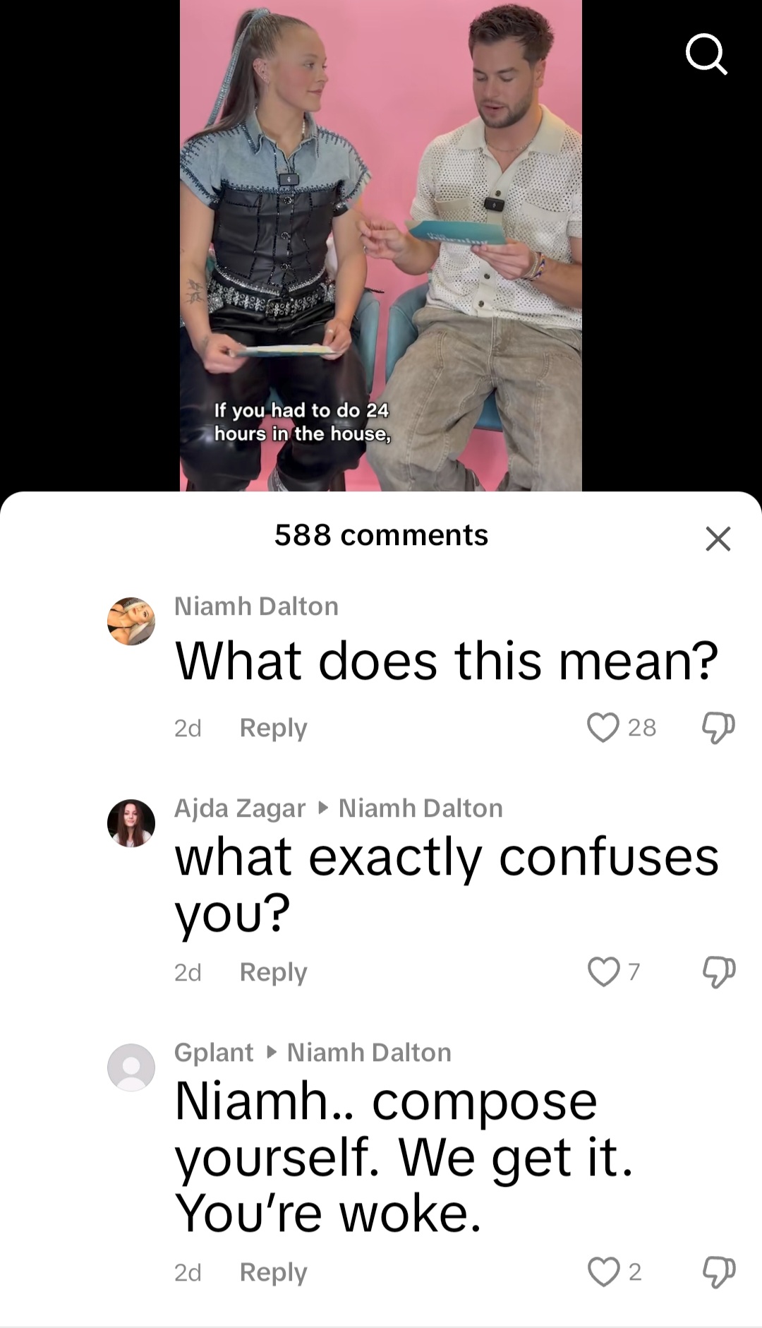Tap the Gplant username

(x=214, y=1053)
